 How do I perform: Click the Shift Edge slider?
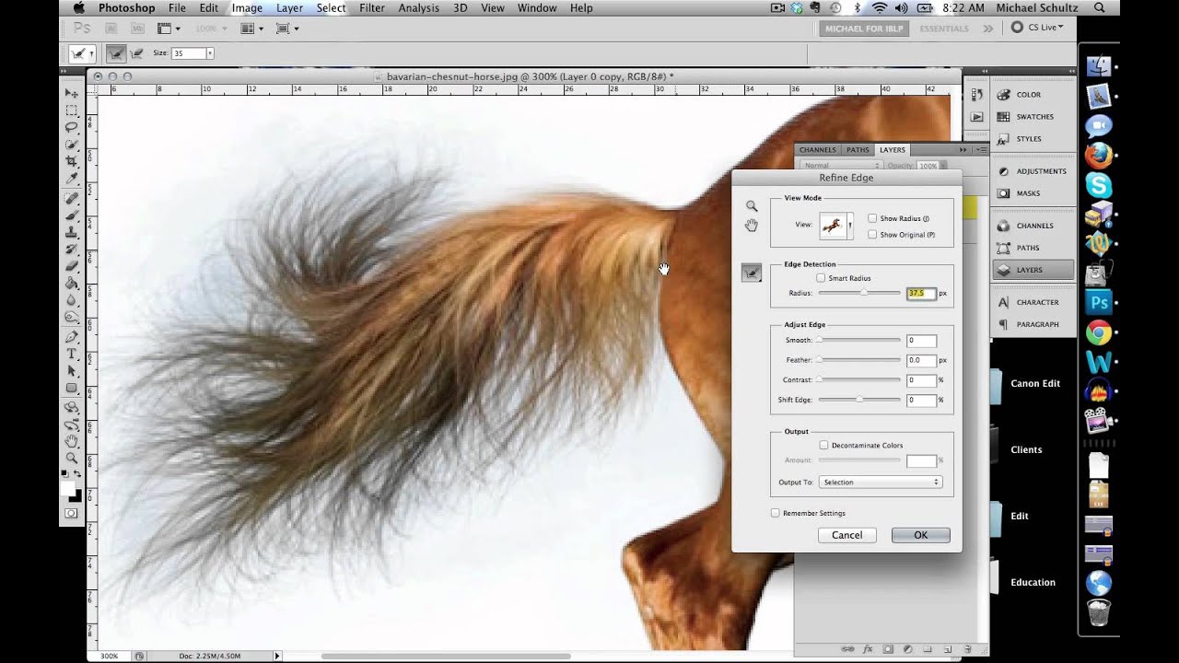[859, 400]
